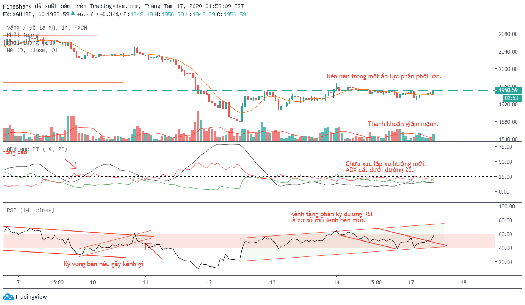Click the 80.00 value on the RSI axis
The width and height of the screenshot is (525, 305).
coord(505,220)
